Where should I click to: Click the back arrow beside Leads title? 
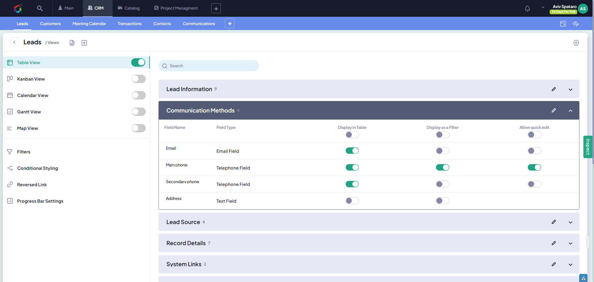coord(15,42)
